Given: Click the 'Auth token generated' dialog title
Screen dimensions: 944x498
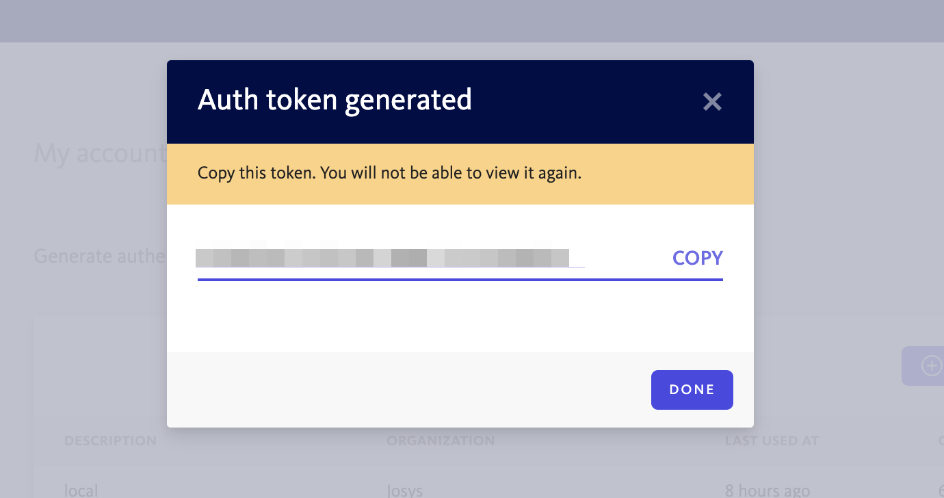Looking at the screenshot, I should 335,100.
